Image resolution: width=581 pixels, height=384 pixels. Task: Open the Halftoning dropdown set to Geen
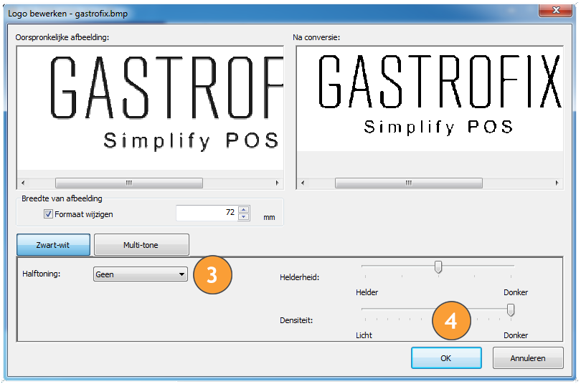141,274
